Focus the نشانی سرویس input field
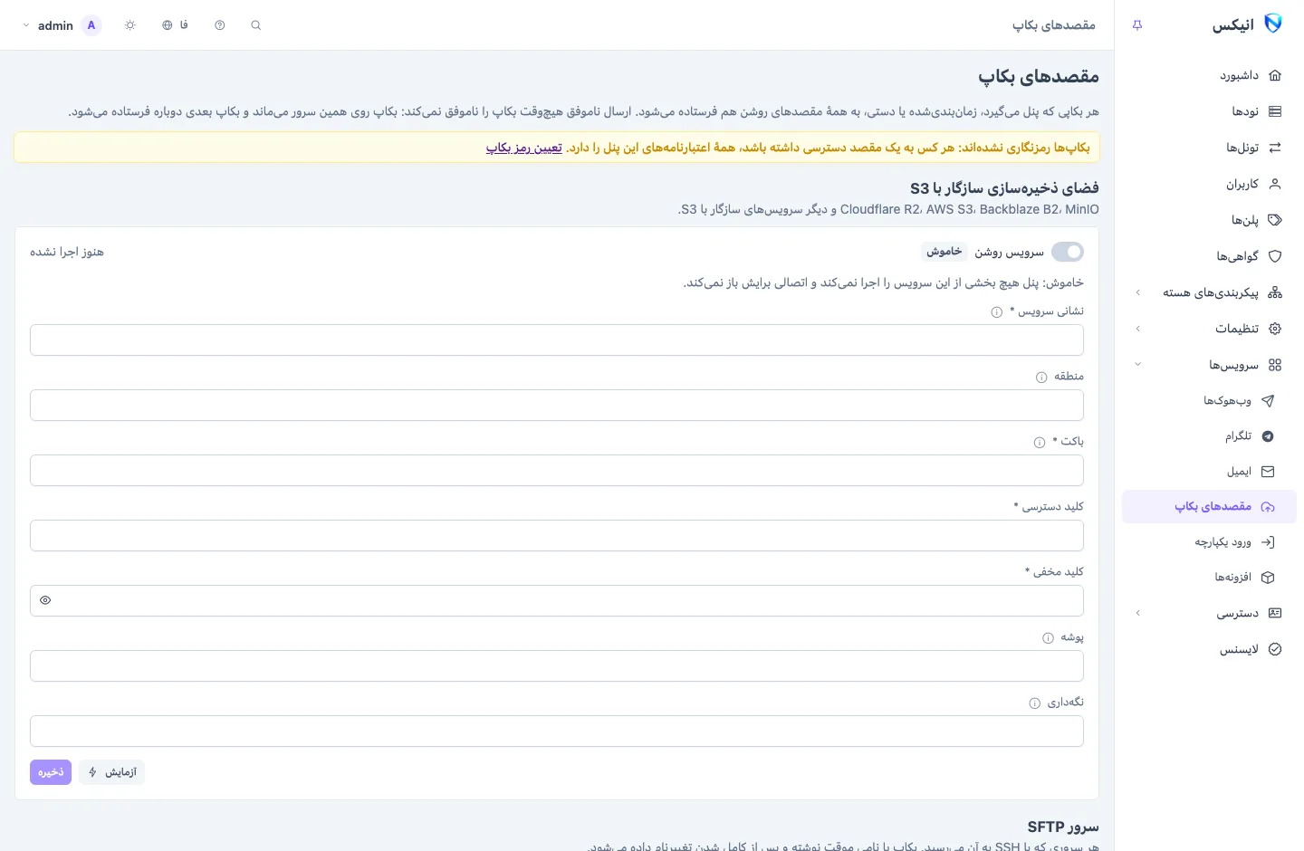1304x851 pixels. (x=557, y=340)
